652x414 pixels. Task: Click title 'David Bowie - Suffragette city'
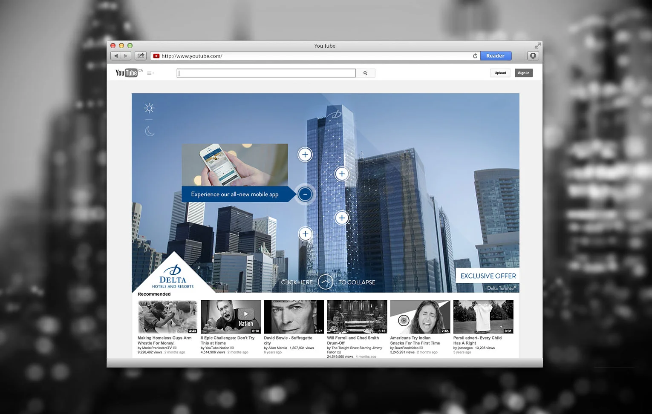[288, 340]
